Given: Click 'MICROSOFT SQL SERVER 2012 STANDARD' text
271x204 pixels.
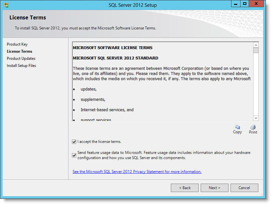Looking at the screenshot, I should pyautogui.click(x=115, y=58).
